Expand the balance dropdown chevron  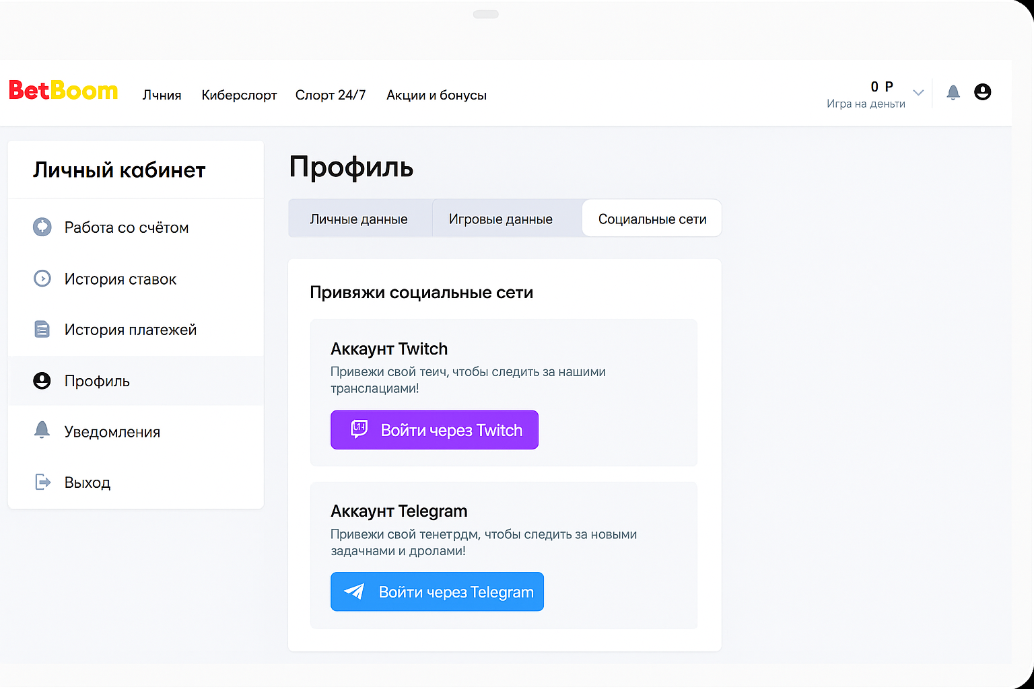tap(918, 93)
